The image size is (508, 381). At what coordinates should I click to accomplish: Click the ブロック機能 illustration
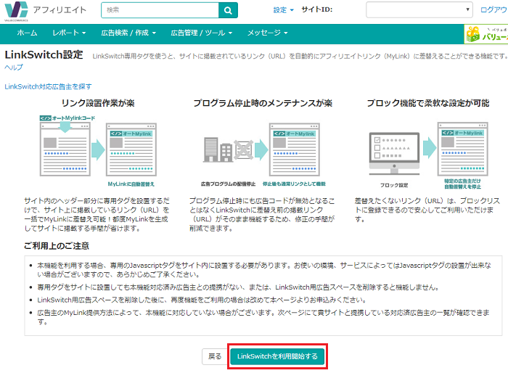pyautogui.click(x=428, y=155)
